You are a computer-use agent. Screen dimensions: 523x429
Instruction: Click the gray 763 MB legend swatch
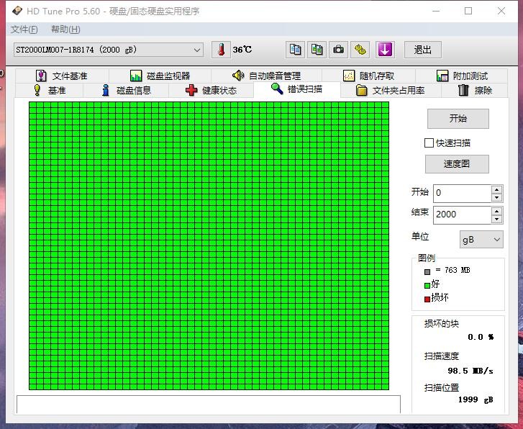tap(427, 272)
